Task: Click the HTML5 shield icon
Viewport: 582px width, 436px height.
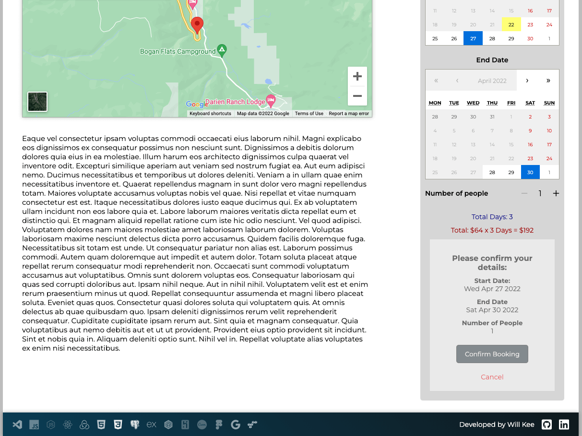Action: 101,424
